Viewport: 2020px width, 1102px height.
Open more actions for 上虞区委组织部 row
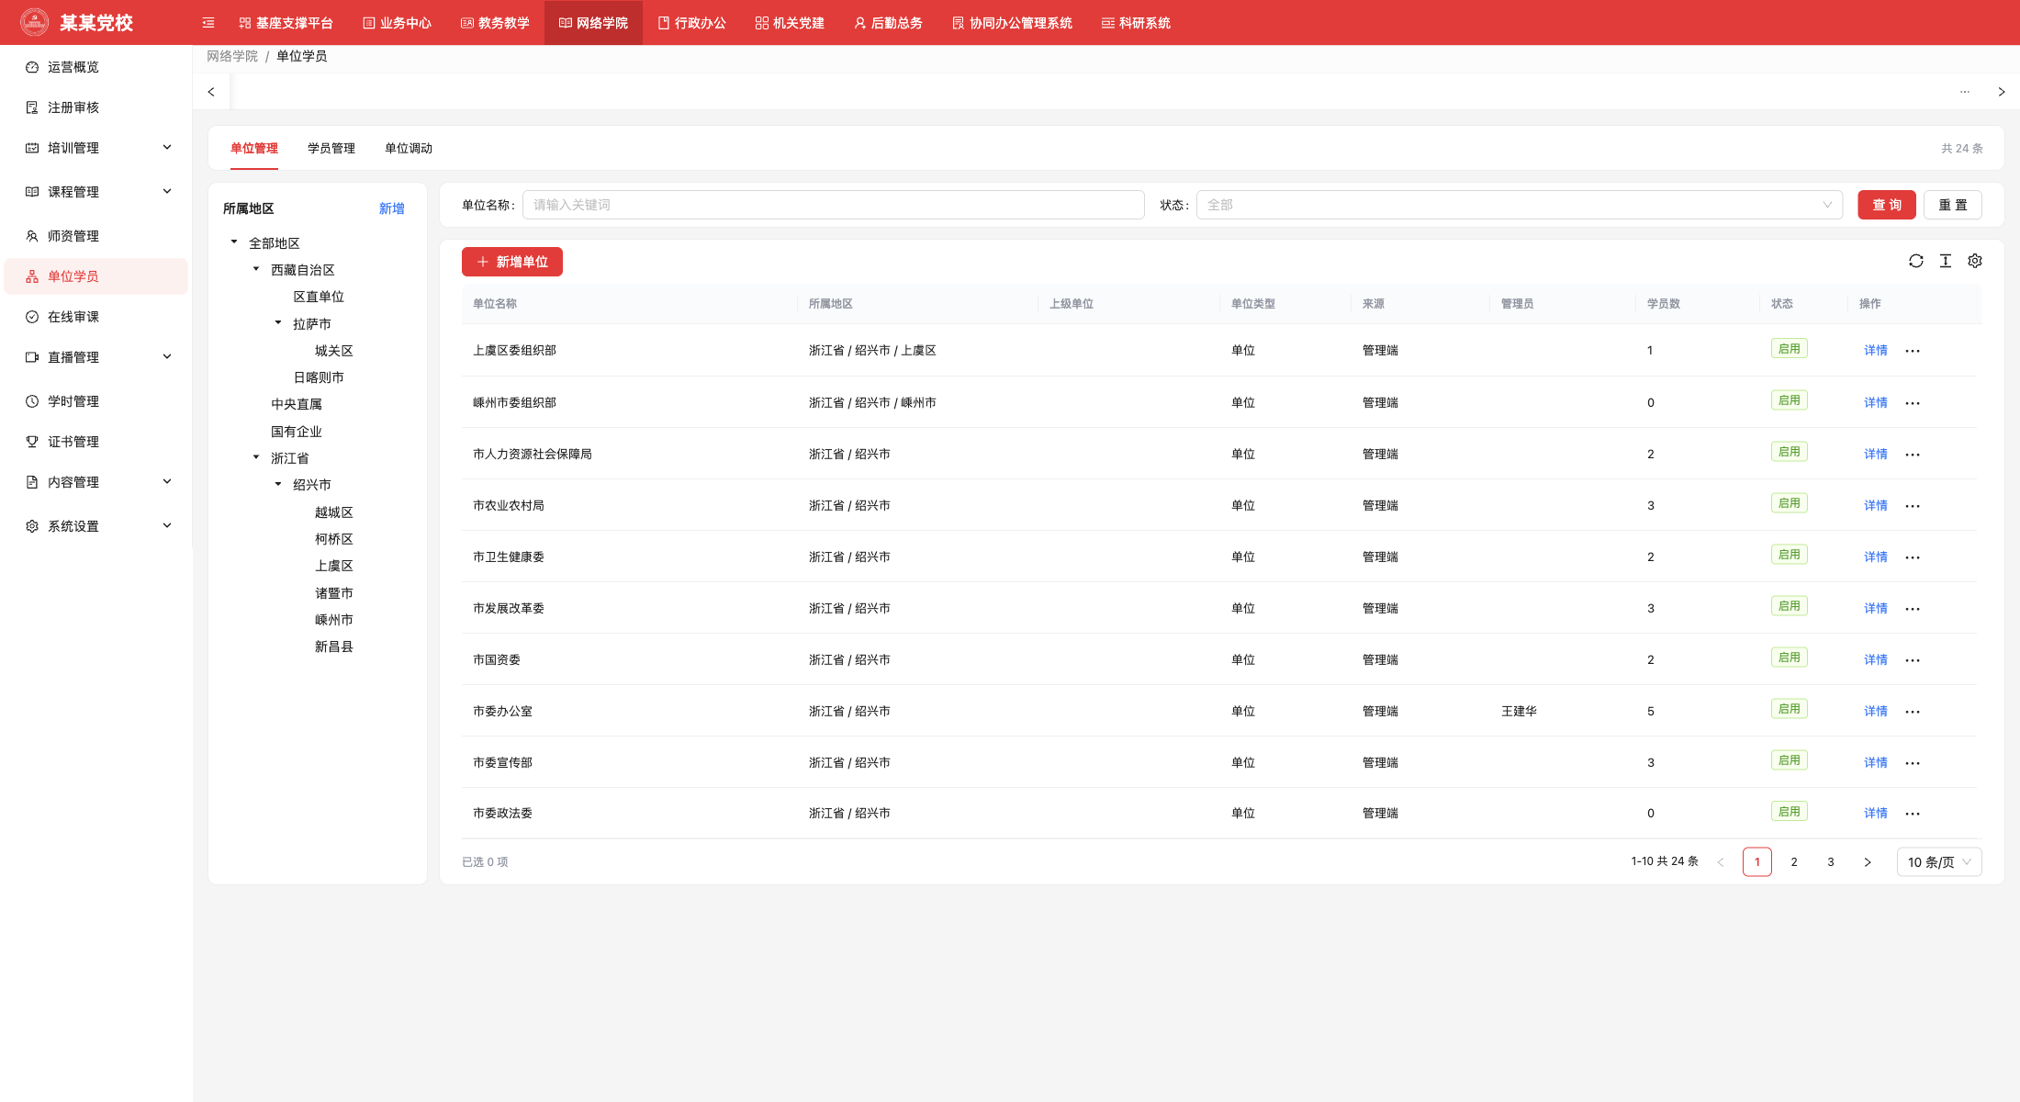point(1913,351)
